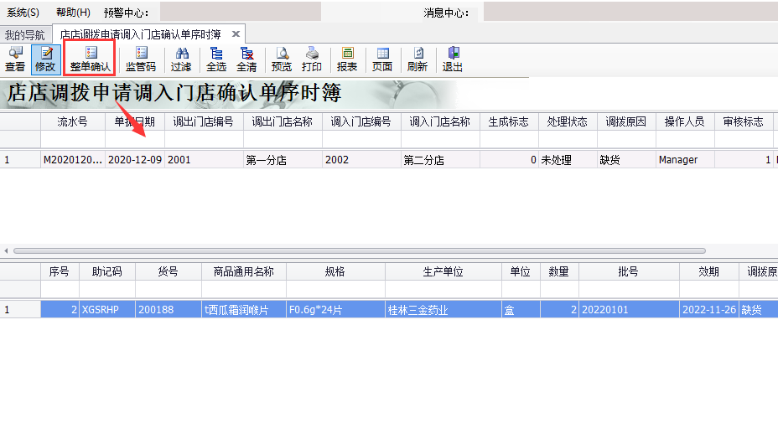Click the 查看 (view) toolbar icon
The image size is (778, 423).
coord(15,59)
